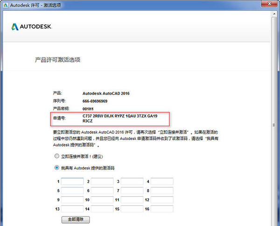Click the Autodesk icon in the title bar
This screenshot has height=226, width=280.
[6, 5]
